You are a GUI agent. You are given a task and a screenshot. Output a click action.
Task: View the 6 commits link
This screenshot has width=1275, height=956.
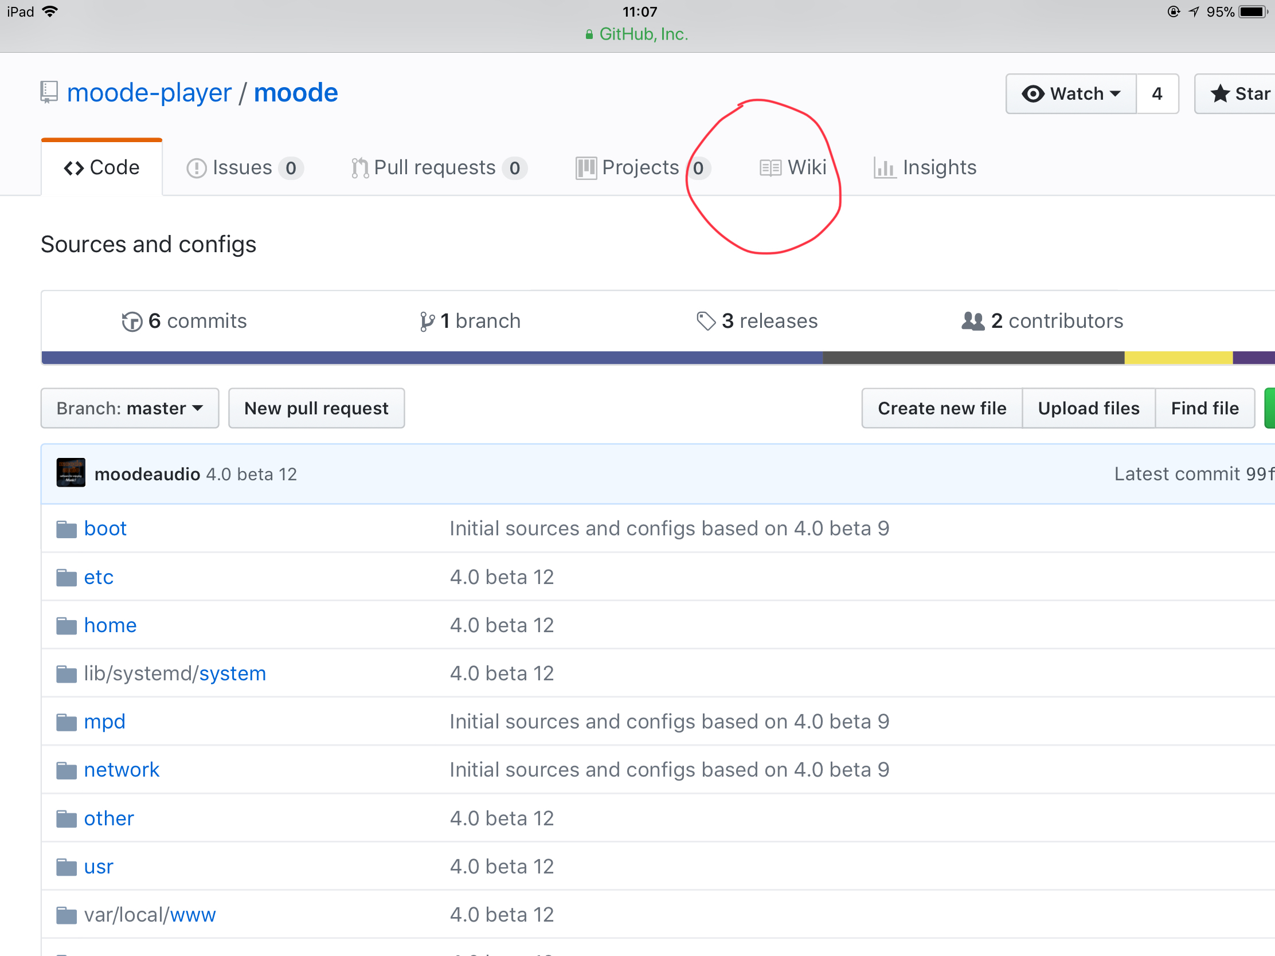coord(185,322)
